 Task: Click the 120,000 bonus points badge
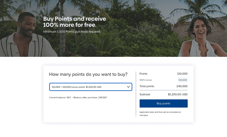point(182,80)
